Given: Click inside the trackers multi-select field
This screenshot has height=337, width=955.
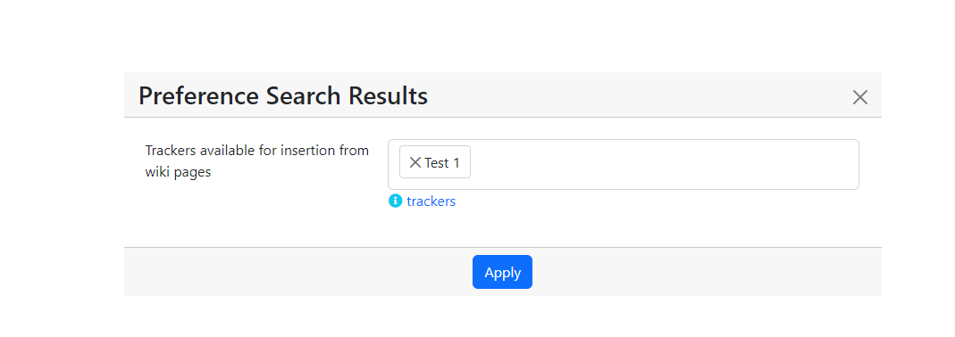Looking at the screenshot, I should [x=623, y=164].
